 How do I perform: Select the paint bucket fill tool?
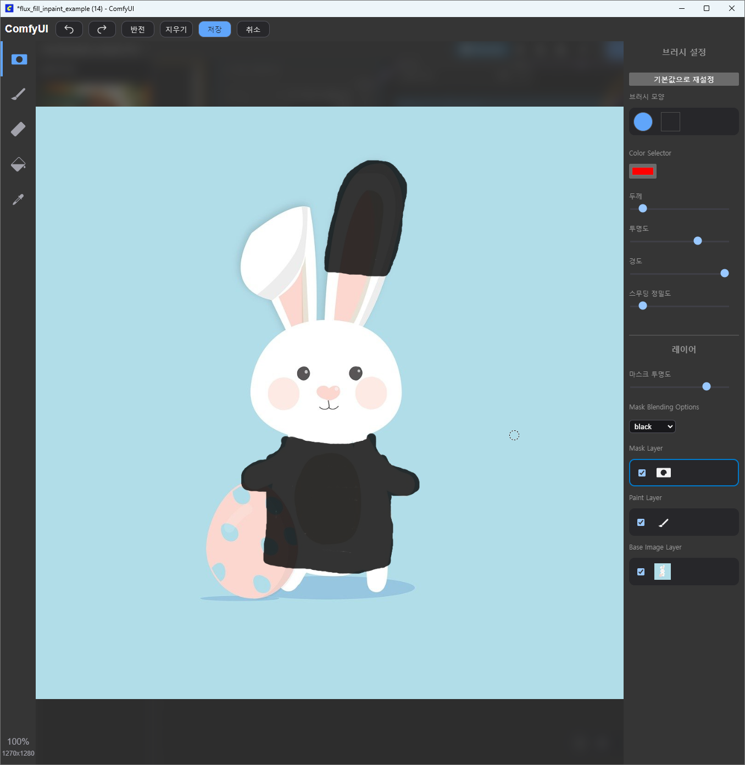19,164
